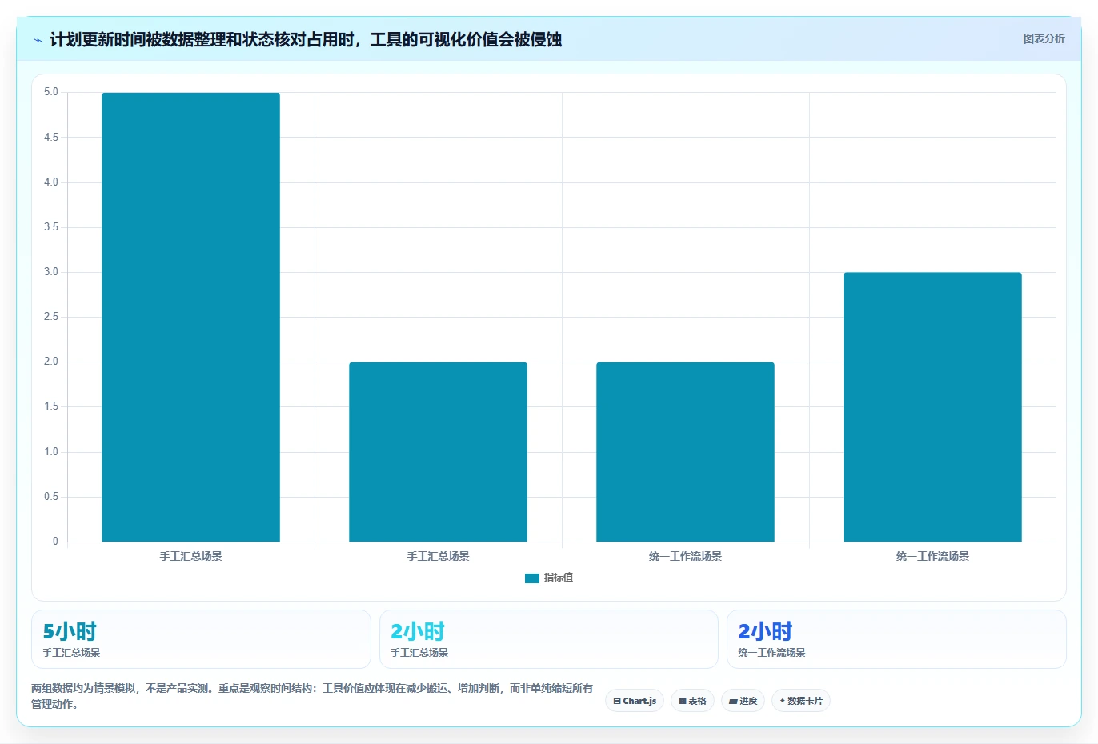Click the 3.5 y-axis tick label
Screen dimensions: 1098x744
51,227
